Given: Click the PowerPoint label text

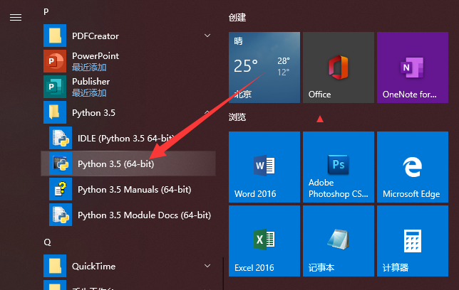Looking at the screenshot, I should click(x=96, y=55).
